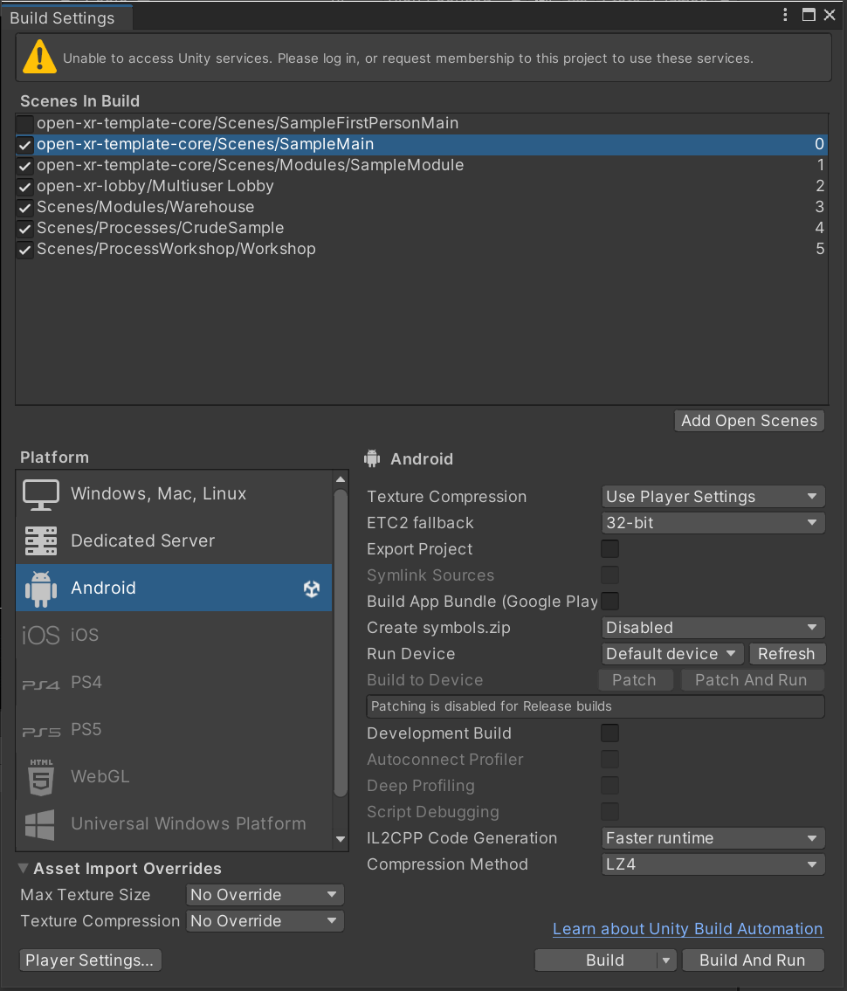This screenshot has width=847, height=991.
Task: Select the Modules/SampleModule scene row
Action: point(422,166)
